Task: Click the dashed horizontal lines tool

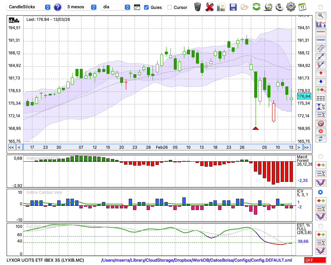Action: (x=321, y=98)
